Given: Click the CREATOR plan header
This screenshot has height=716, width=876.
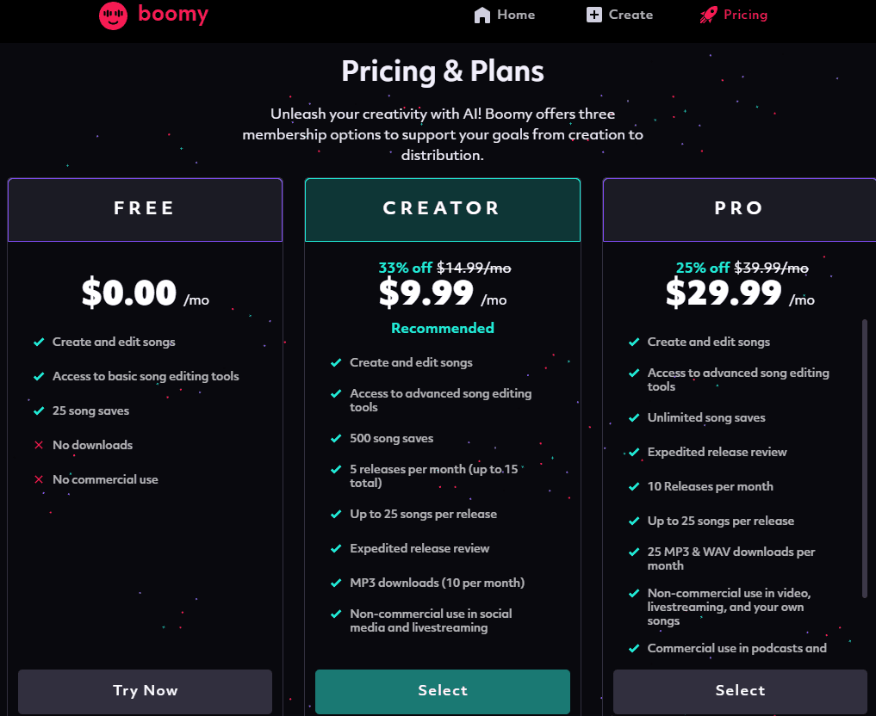Looking at the screenshot, I should click(x=442, y=209).
